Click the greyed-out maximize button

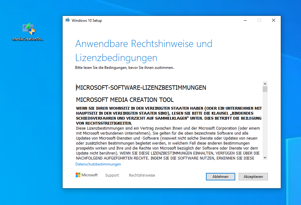[259, 20]
